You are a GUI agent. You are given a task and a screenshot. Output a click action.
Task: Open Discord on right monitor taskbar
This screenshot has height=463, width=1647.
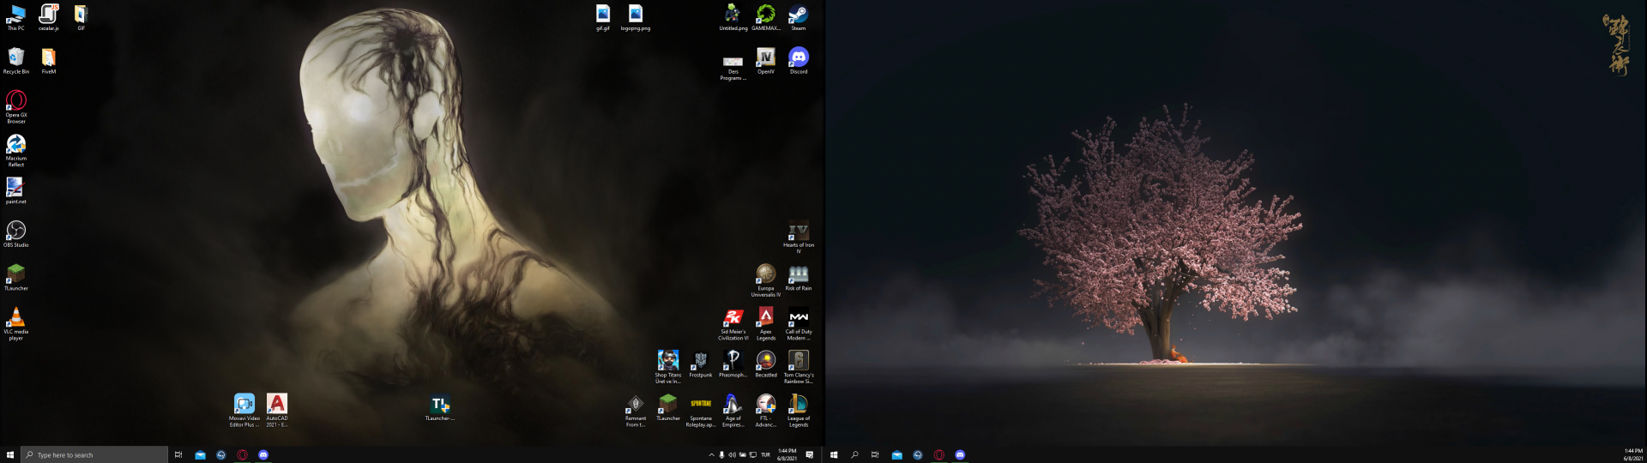(960, 454)
